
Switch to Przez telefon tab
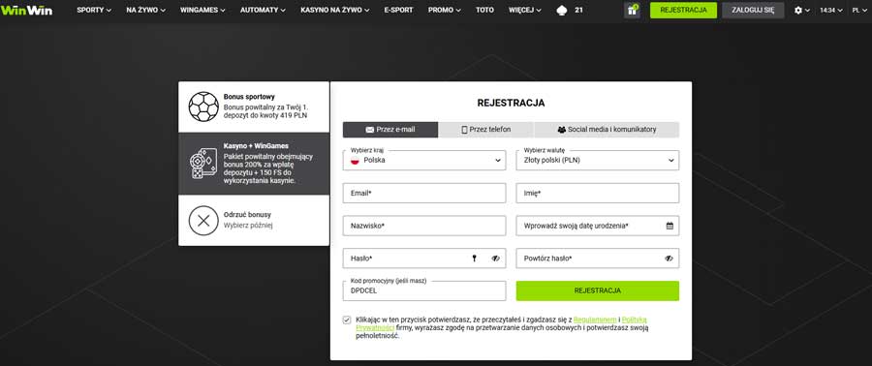coord(486,130)
